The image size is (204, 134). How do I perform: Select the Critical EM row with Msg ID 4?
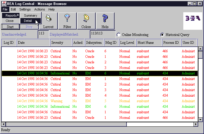point(100,95)
